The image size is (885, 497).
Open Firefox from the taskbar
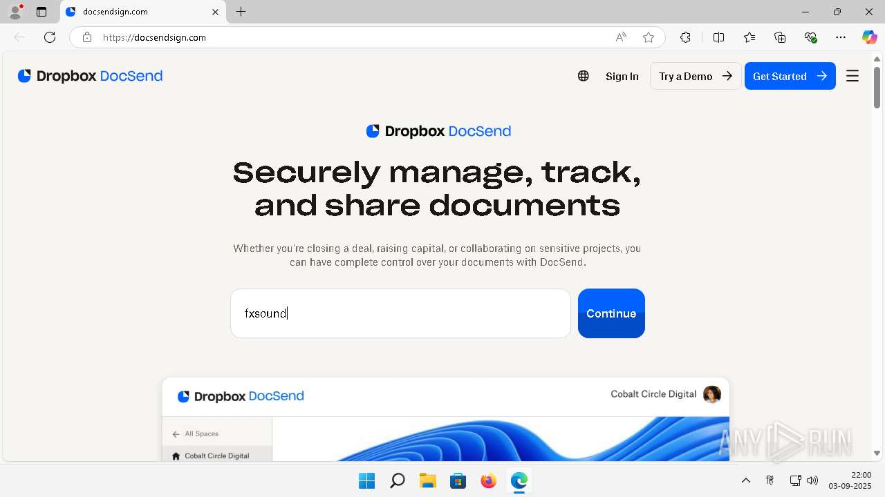488,480
